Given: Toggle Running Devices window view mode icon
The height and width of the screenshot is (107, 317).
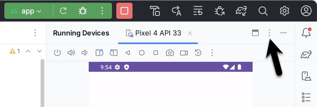Looking at the screenshot, I should pos(255,33).
